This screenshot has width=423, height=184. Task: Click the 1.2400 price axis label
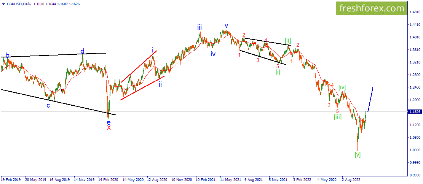pos(415,87)
